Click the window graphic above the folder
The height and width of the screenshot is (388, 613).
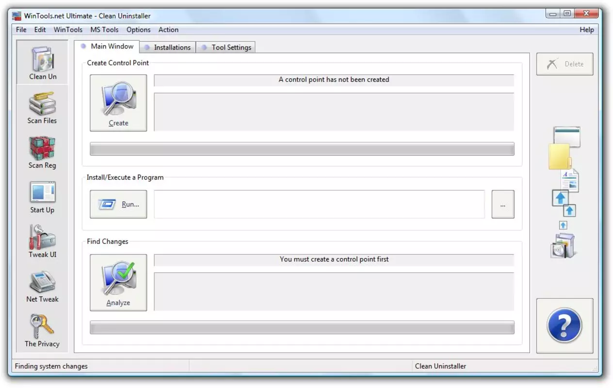567,137
